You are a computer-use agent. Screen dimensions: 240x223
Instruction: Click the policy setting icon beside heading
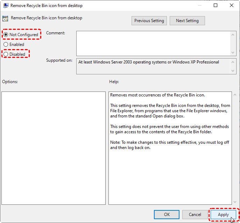(5, 19)
